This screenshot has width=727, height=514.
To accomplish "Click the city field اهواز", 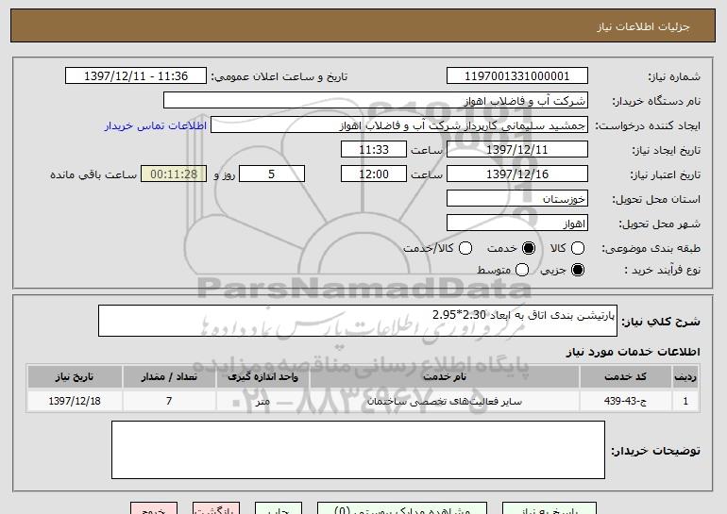I will pos(517,224).
